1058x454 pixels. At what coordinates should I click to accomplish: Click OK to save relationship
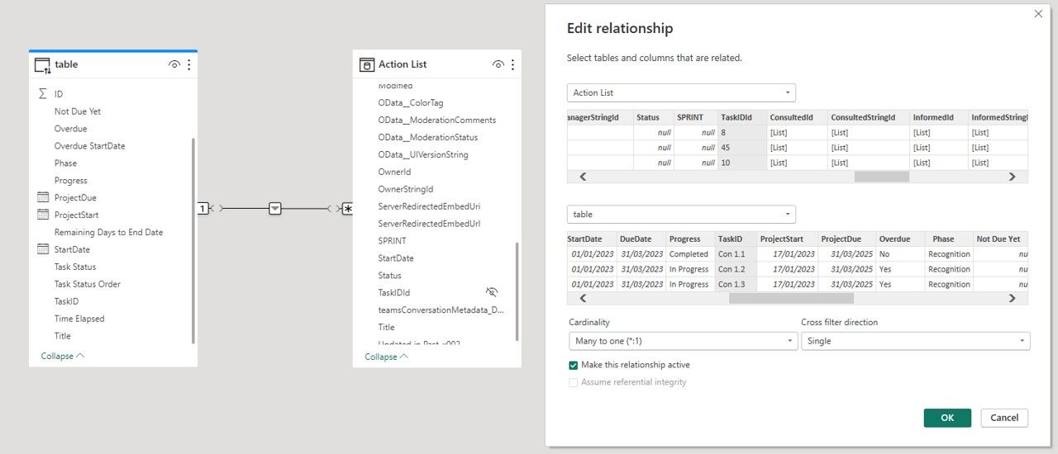(x=947, y=418)
